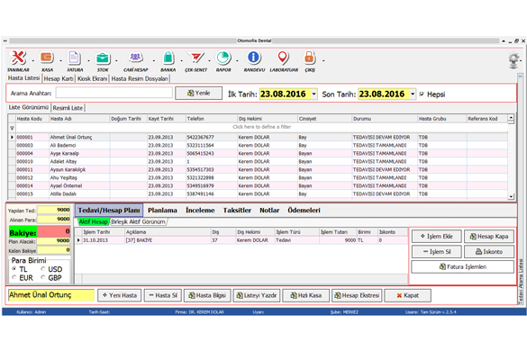Image resolution: width=527 pixels, height=351 pixels.
Task: Select patient row Ali Bademci
Action: pyautogui.click(x=258, y=146)
